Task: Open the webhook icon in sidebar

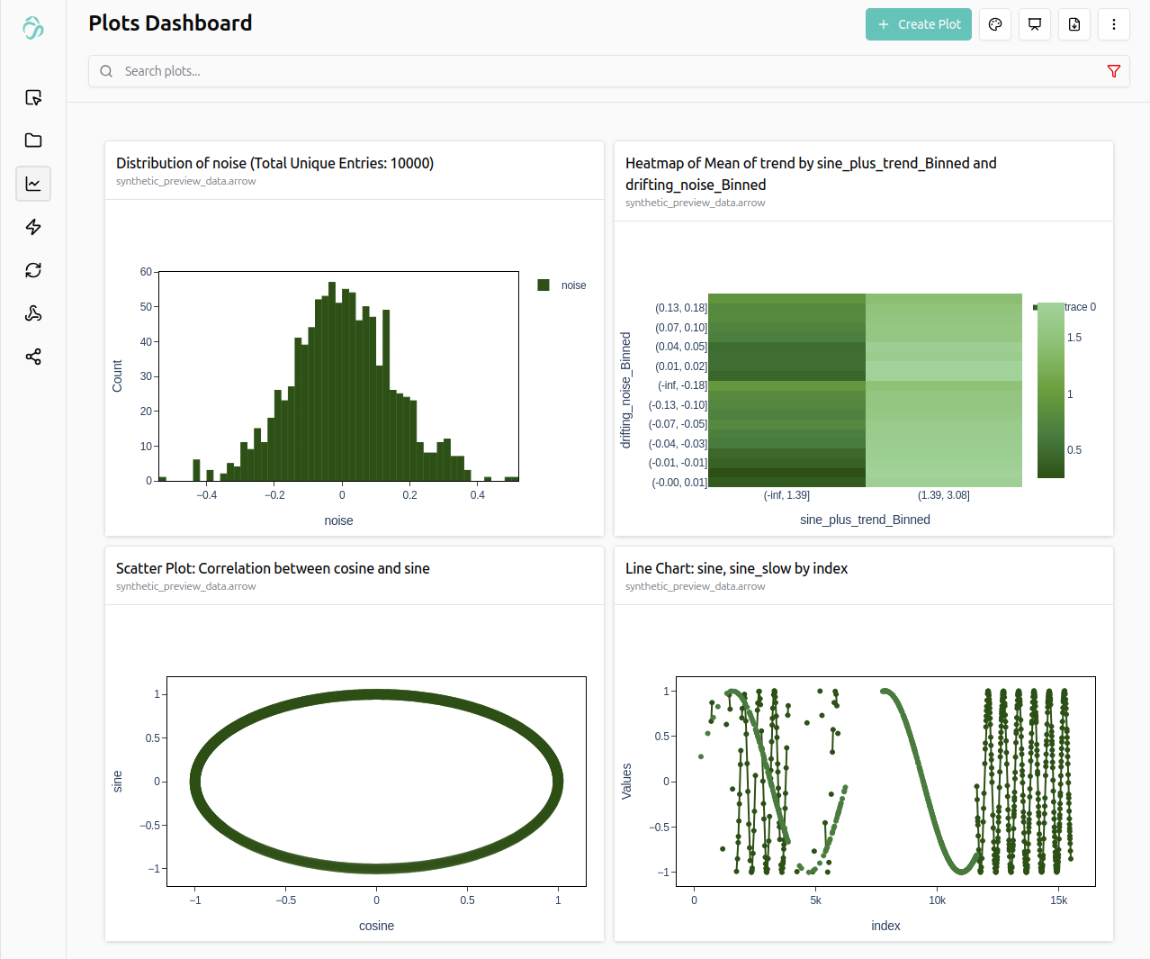Action: [33, 313]
